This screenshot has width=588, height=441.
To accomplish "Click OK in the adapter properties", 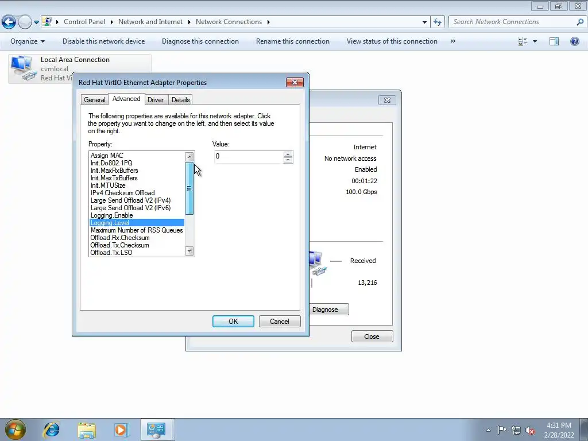I will pos(233,322).
